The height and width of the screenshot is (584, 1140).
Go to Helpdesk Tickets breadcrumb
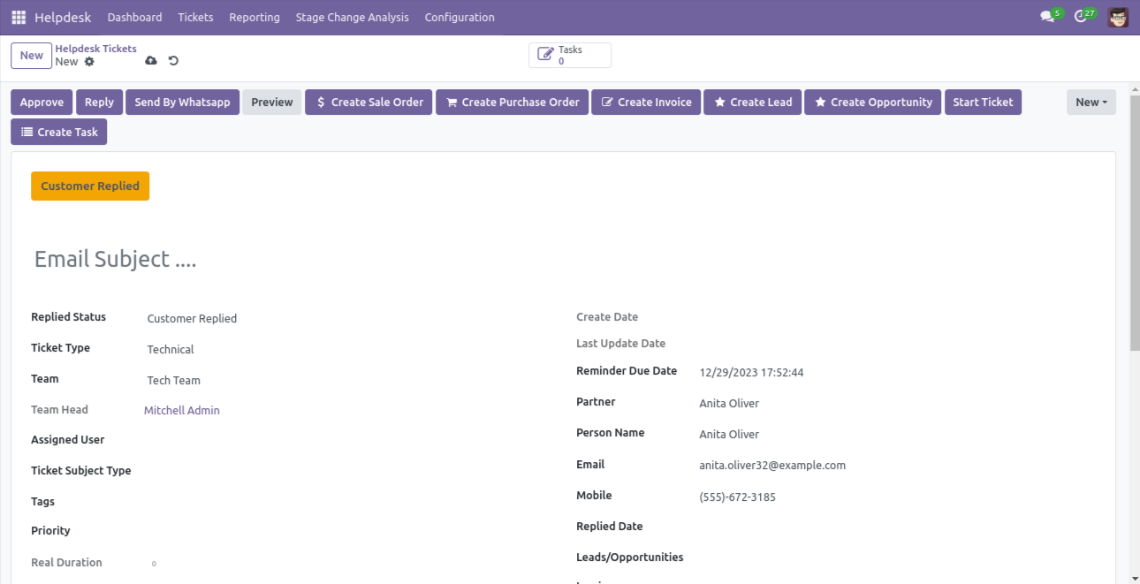96,49
